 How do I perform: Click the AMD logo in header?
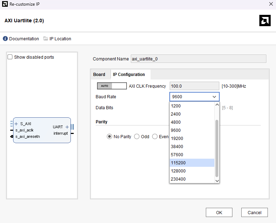(265, 20)
